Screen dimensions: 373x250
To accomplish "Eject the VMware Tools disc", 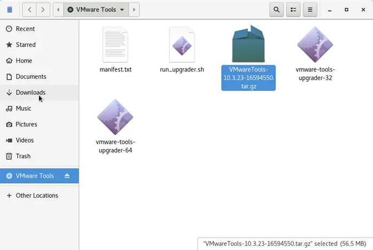I will point(67,176).
